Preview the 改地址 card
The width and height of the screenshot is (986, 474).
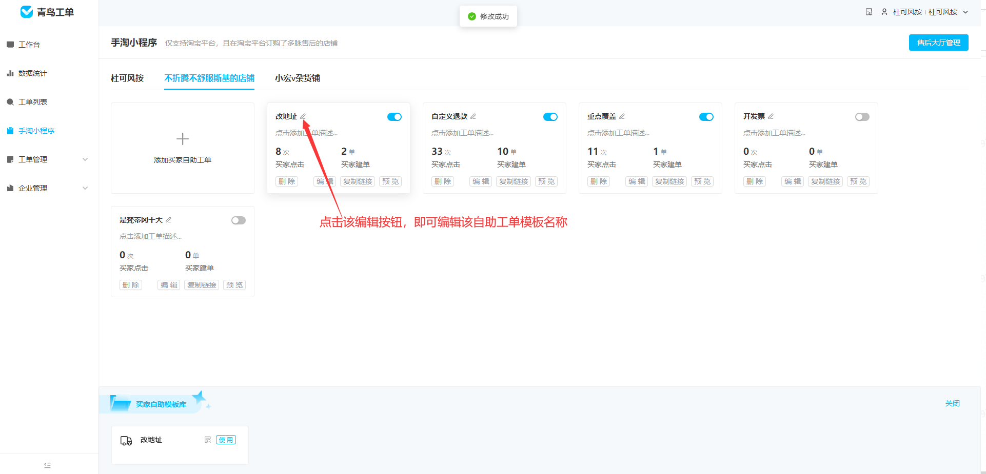390,181
